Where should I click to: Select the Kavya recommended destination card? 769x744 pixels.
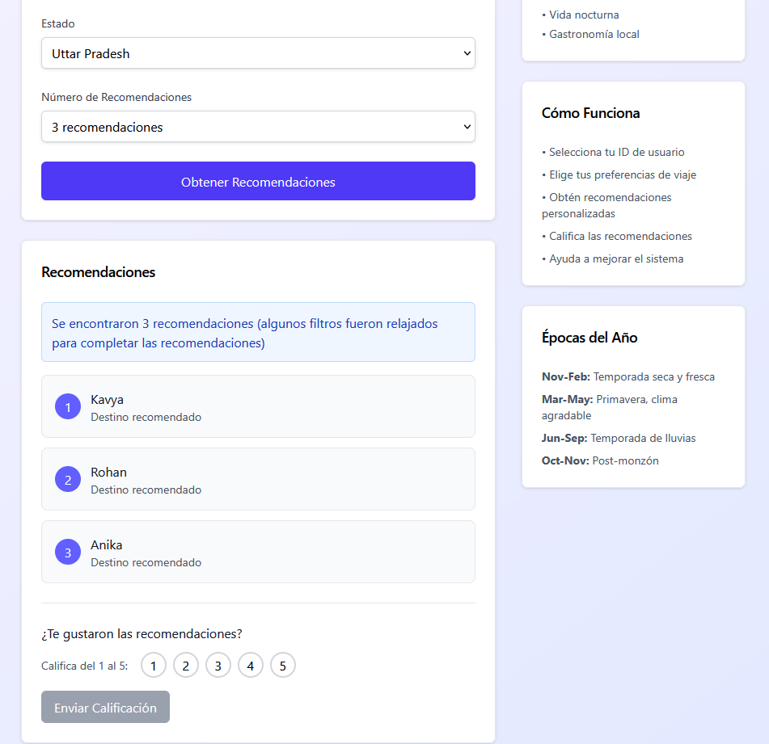coord(258,406)
